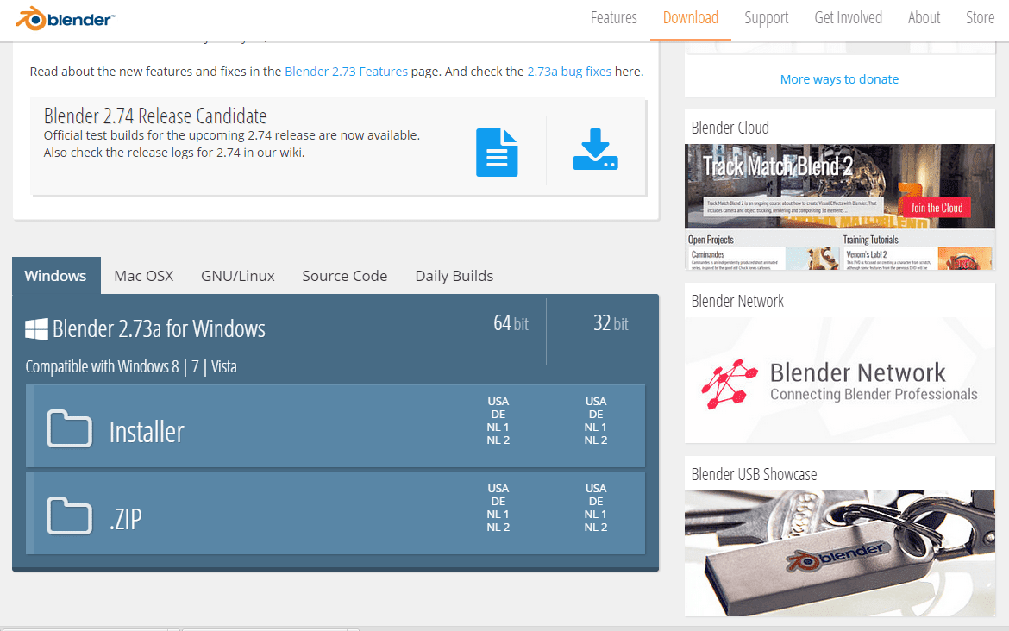Open the Get Involved menu item

point(848,18)
